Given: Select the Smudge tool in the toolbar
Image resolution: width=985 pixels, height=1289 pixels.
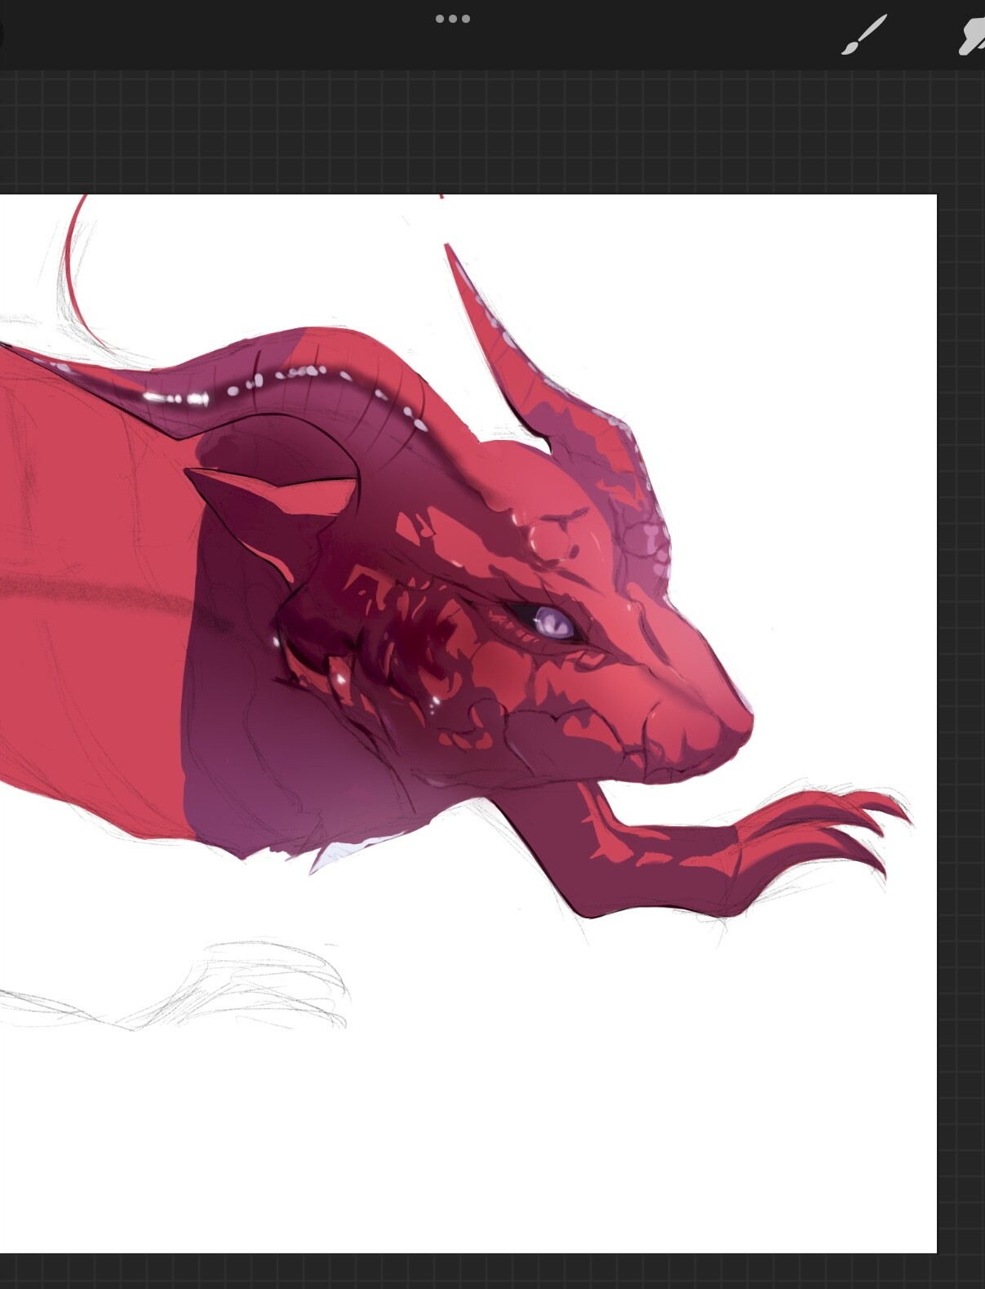Looking at the screenshot, I should [971, 37].
